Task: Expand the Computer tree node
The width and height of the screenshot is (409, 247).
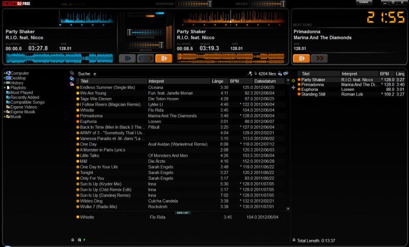Action: pyautogui.click(x=5, y=73)
